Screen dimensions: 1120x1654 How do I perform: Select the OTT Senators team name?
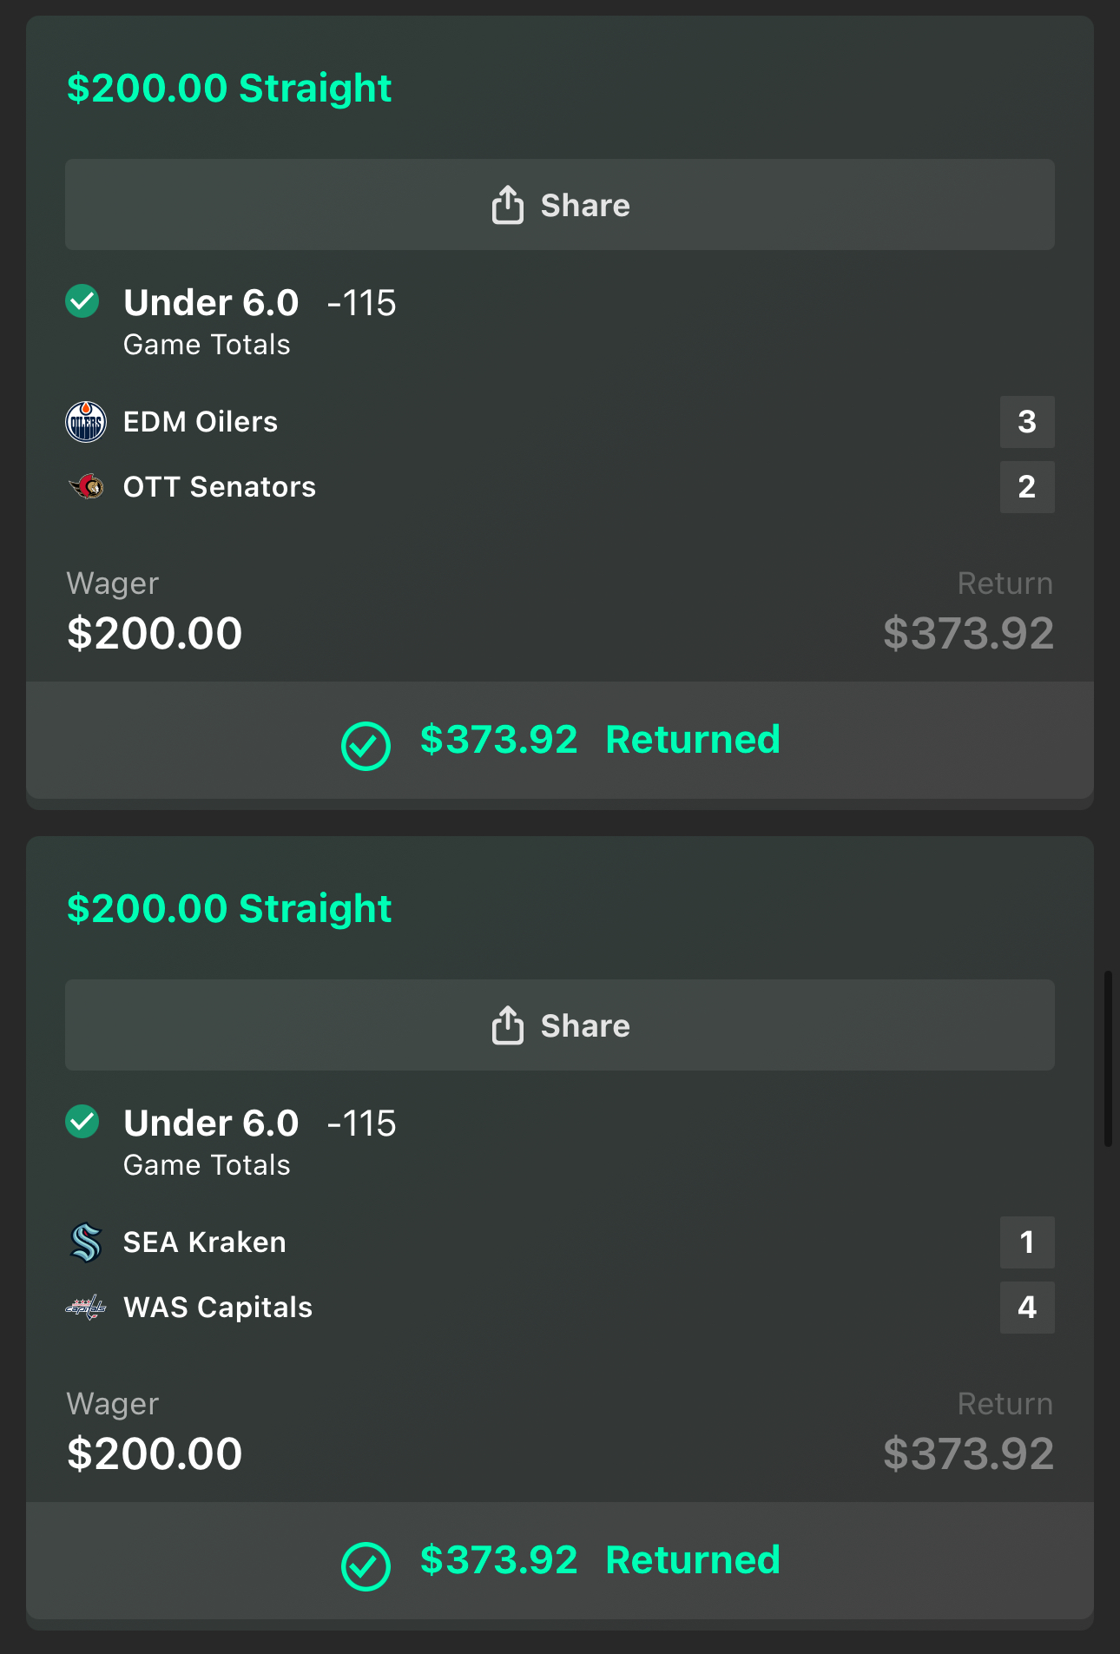click(x=220, y=487)
